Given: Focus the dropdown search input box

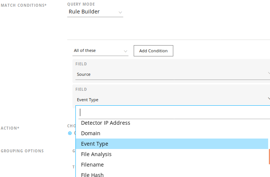Looking at the screenshot, I should pyautogui.click(x=172, y=112).
